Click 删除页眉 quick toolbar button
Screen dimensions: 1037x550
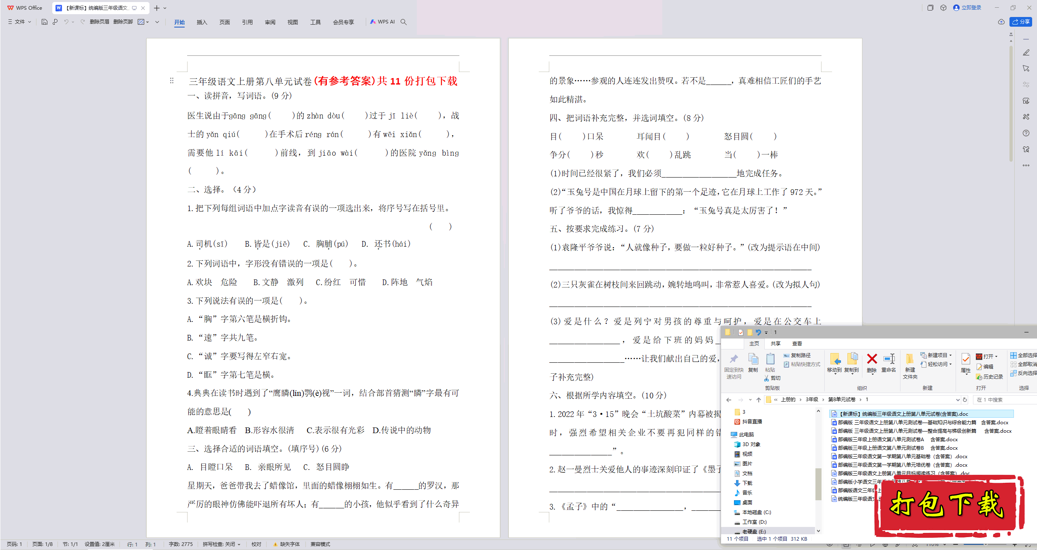coord(100,22)
